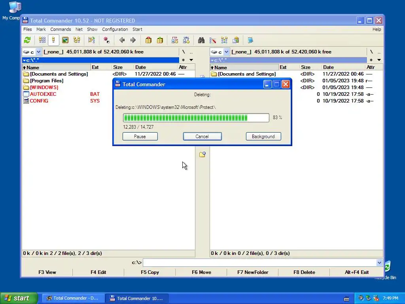
Task: Show the directory tree view icon
Action: click(77, 40)
